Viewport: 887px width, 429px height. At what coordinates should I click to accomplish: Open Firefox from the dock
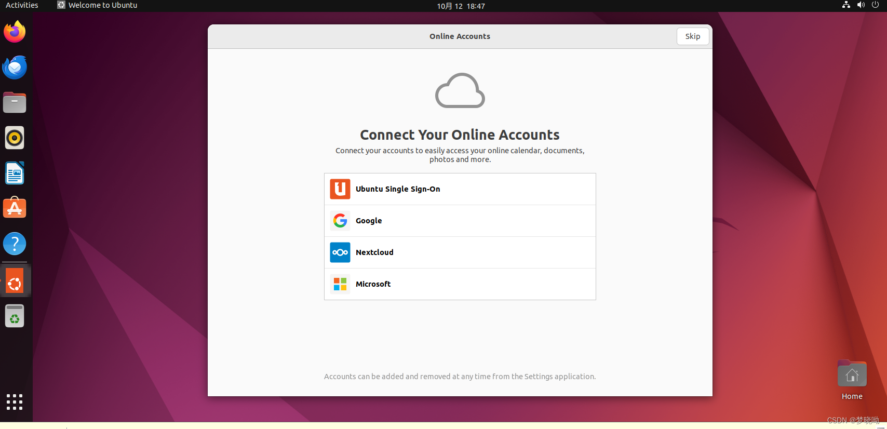(15, 32)
